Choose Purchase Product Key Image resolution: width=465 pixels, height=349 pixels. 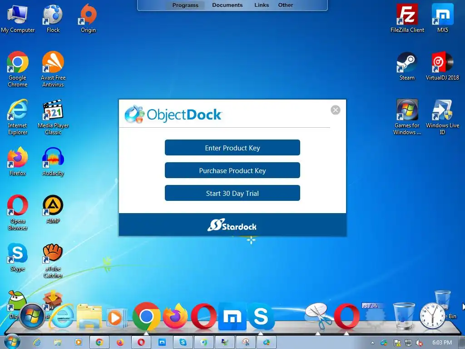[x=232, y=170]
